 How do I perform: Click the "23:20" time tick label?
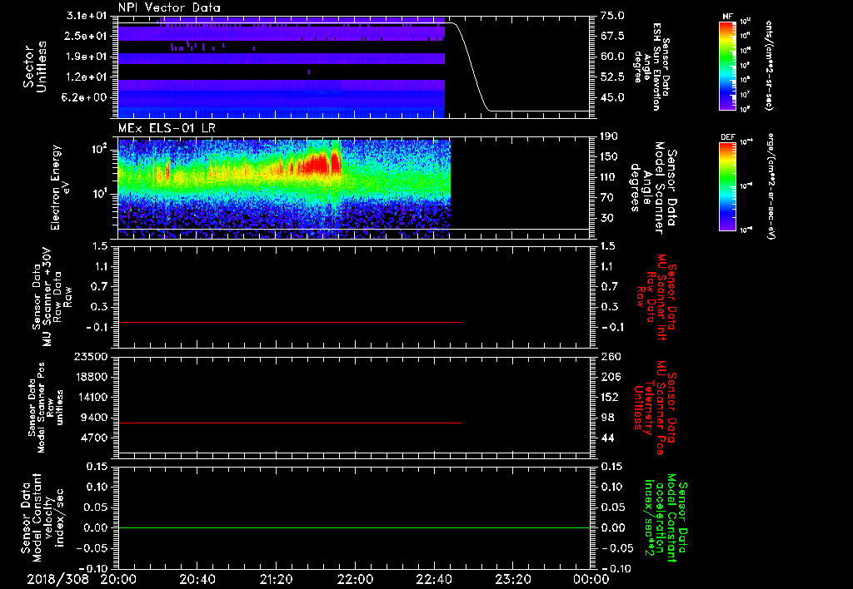click(512, 579)
